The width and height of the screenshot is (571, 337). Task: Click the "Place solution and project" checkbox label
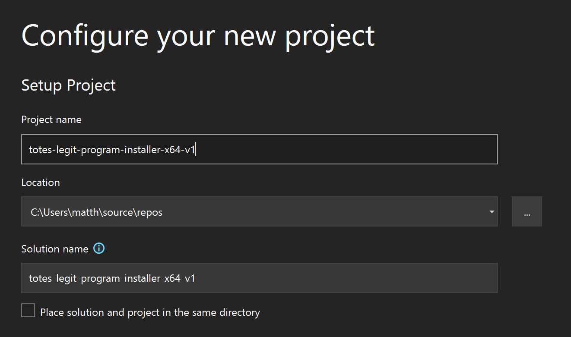click(150, 312)
